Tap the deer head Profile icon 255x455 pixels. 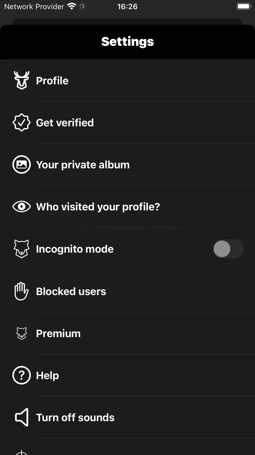[22, 80]
